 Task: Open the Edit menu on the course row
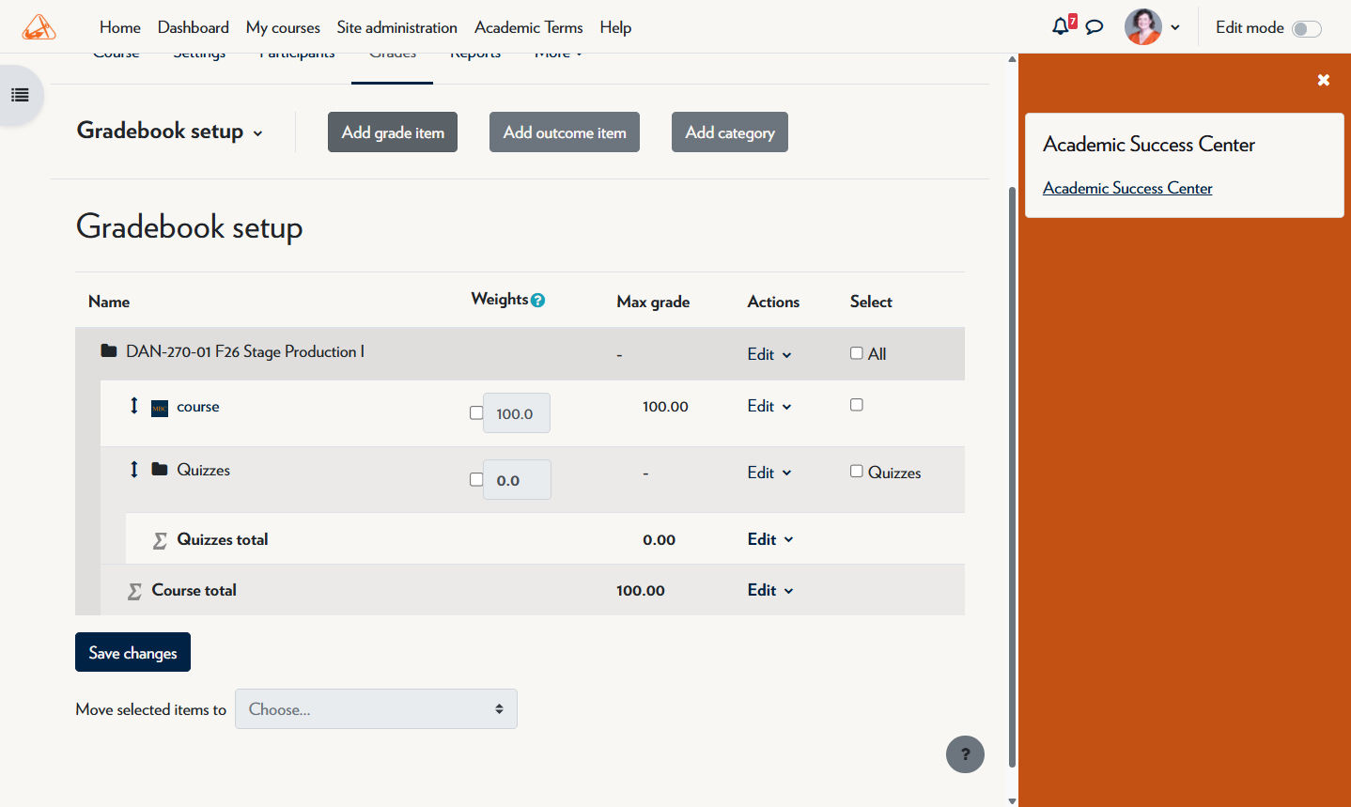(769, 406)
